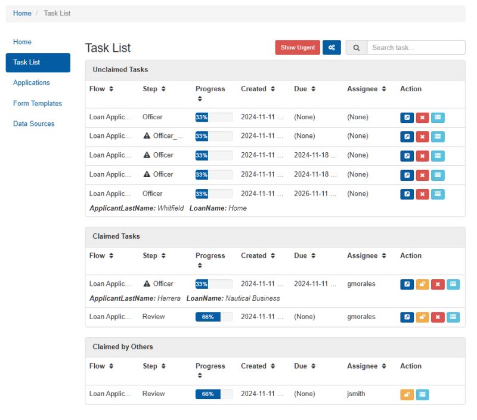The width and height of the screenshot is (477, 420).
Task: Sort Unclaimed Tasks by Due date
Action: click(x=313, y=89)
